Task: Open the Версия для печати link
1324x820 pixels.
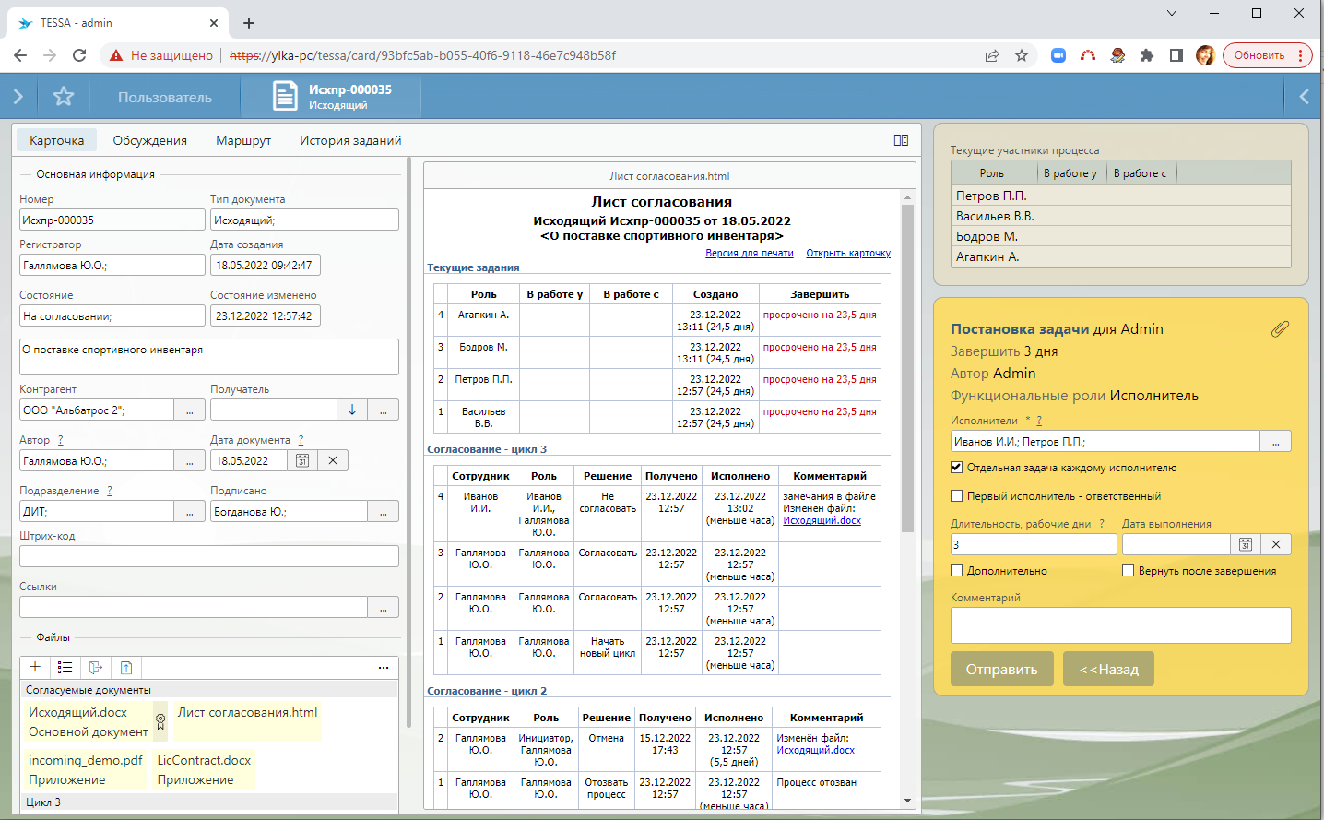Action: tap(749, 253)
